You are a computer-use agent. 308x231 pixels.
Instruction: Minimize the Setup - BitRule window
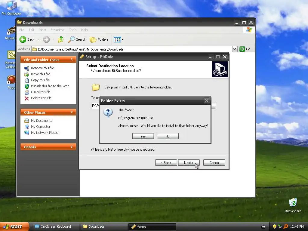tap(210, 57)
